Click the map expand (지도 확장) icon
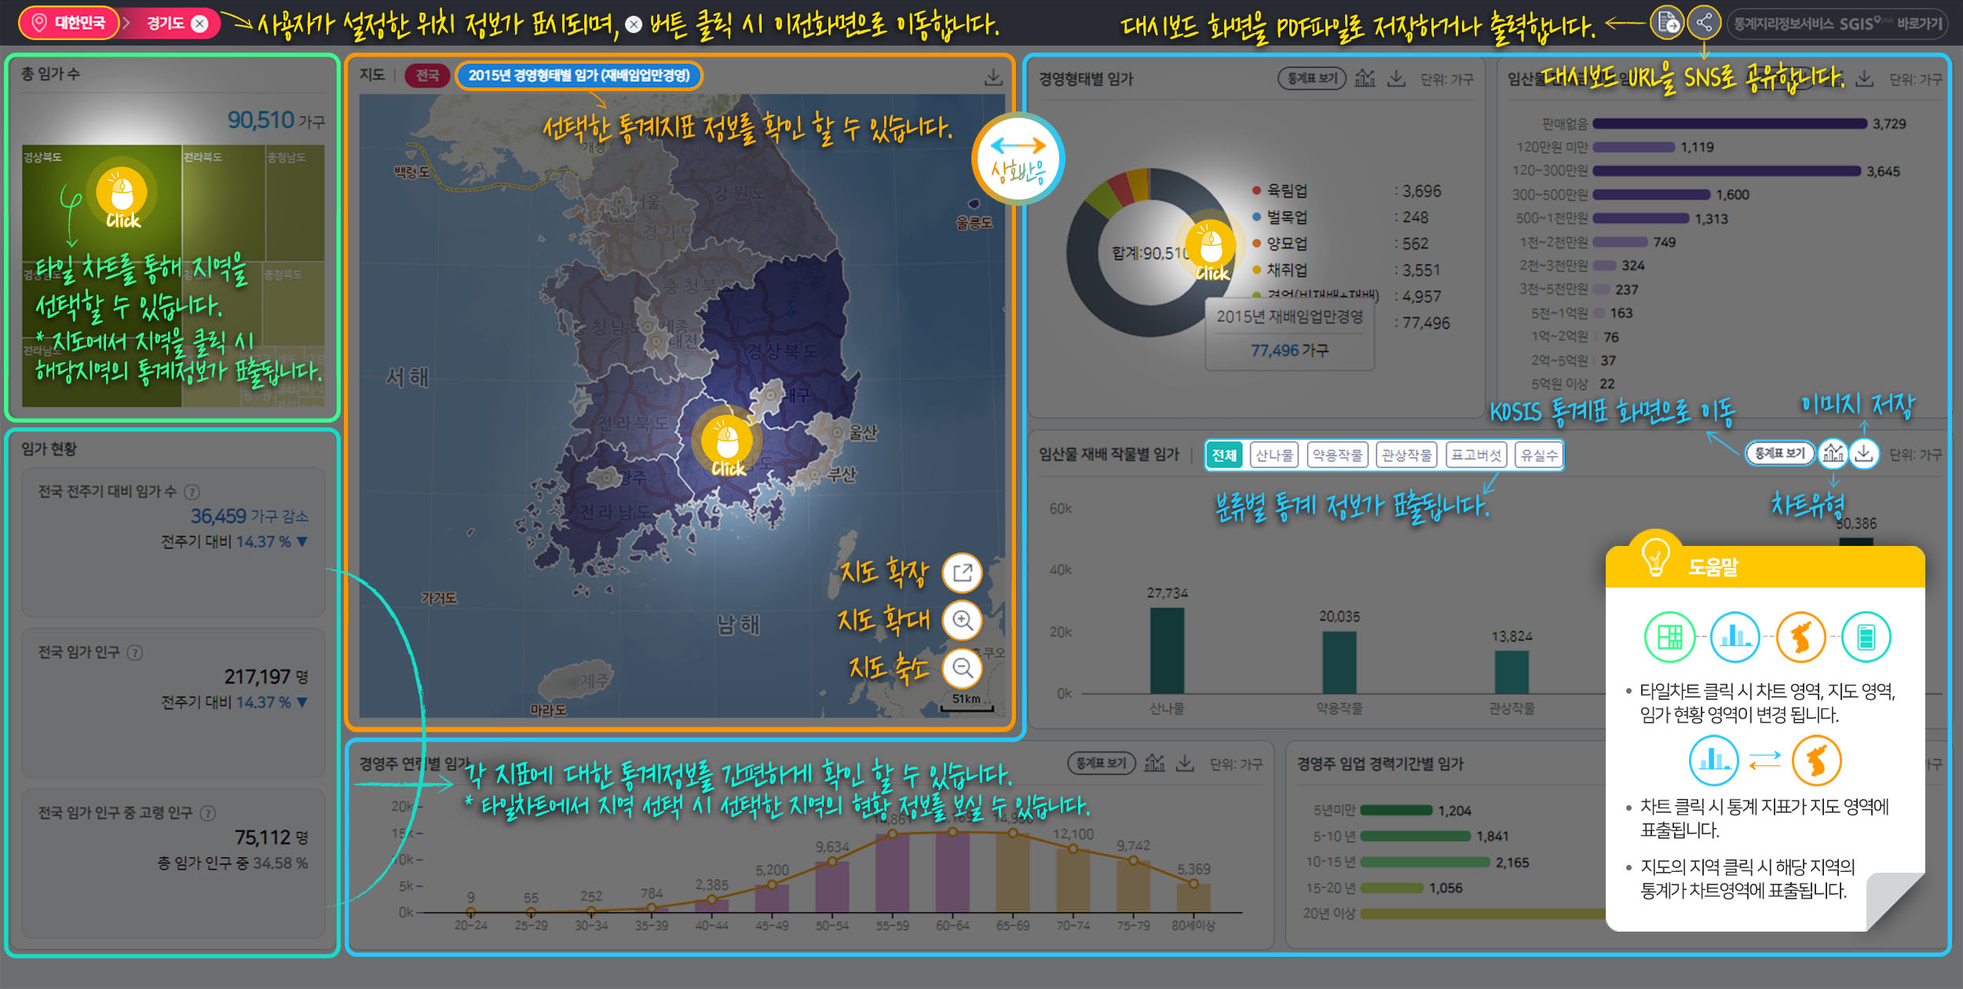Viewport: 1963px width, 989px height. coord(962,573)
